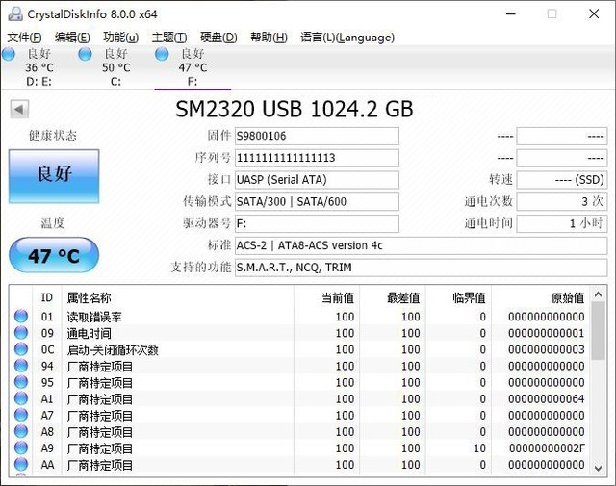The width and height of the screenshot is (616, 486).
Task: Switch to the 50 °C C: disk tab
Action: coord(115,67)
